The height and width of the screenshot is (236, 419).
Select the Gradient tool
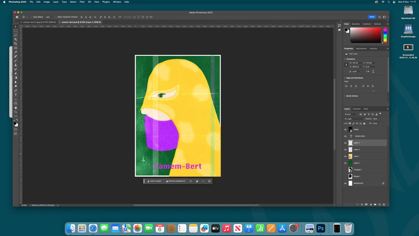click(x=16, y=78)
